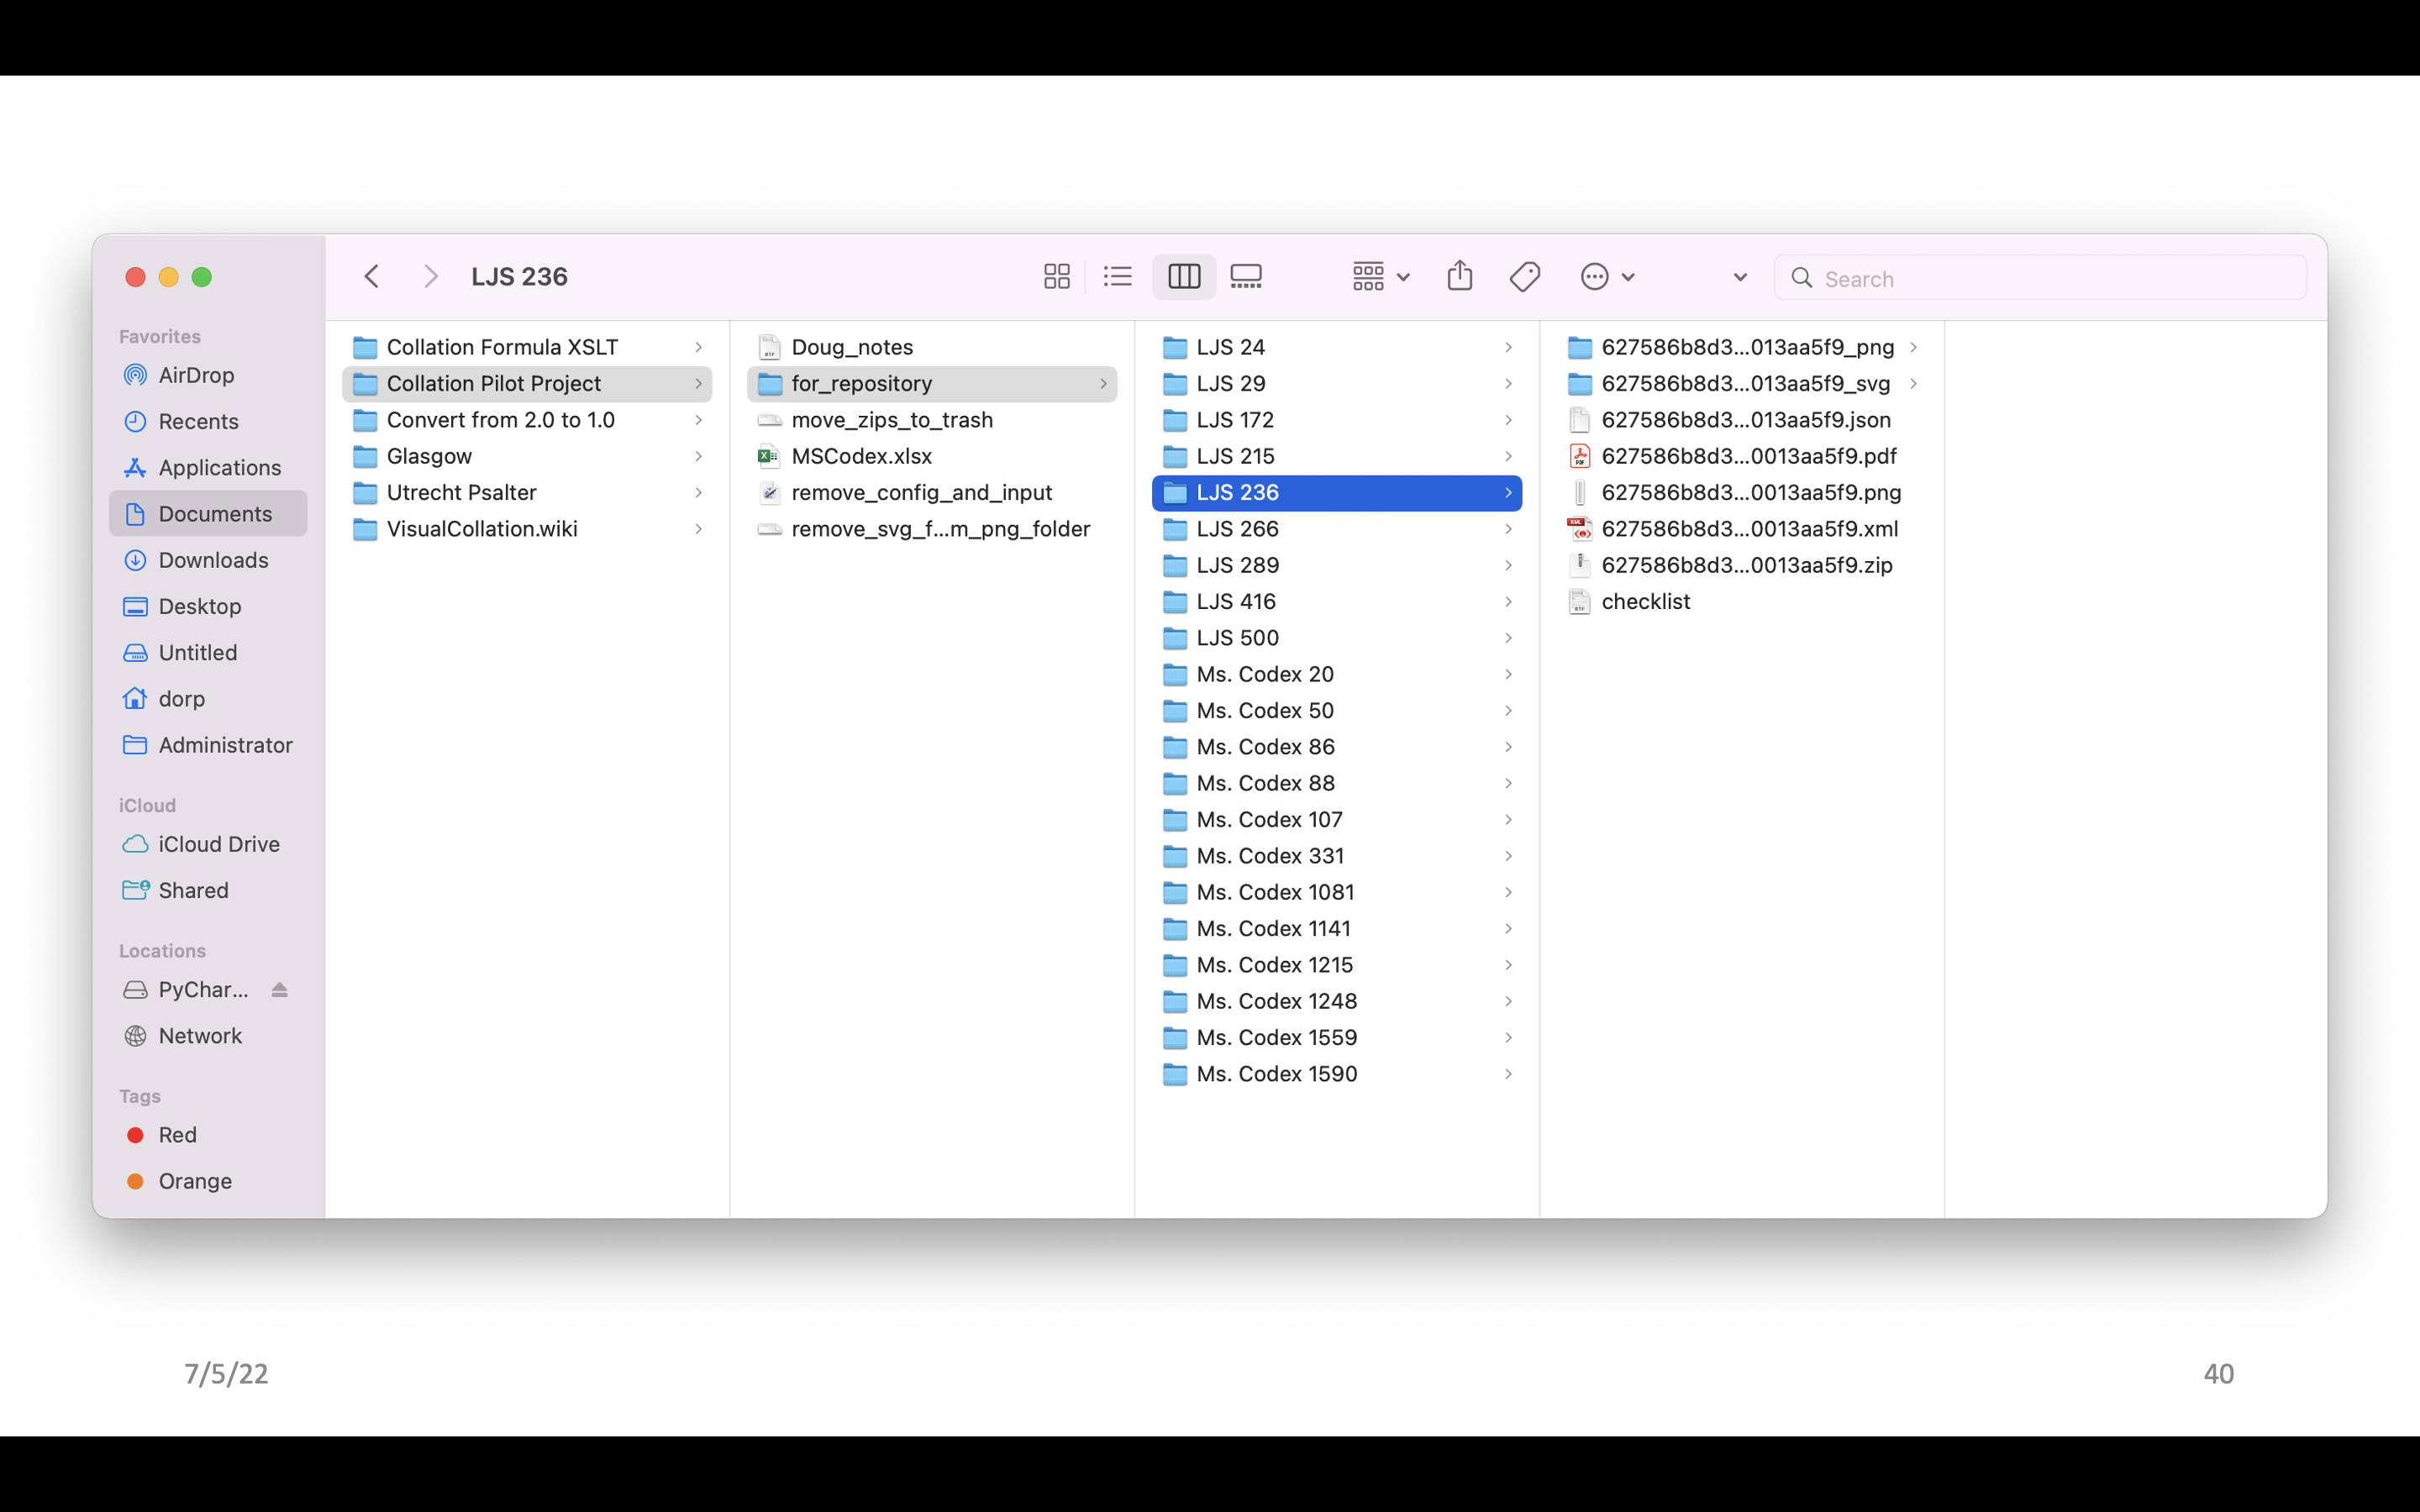Screen dimensions: 2420x1512
Task: Switch to icon grid view
Action: point(1057,277)
